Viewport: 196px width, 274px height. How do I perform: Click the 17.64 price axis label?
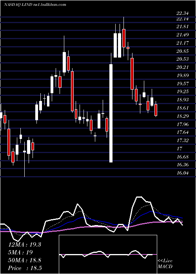coord(182,132)
